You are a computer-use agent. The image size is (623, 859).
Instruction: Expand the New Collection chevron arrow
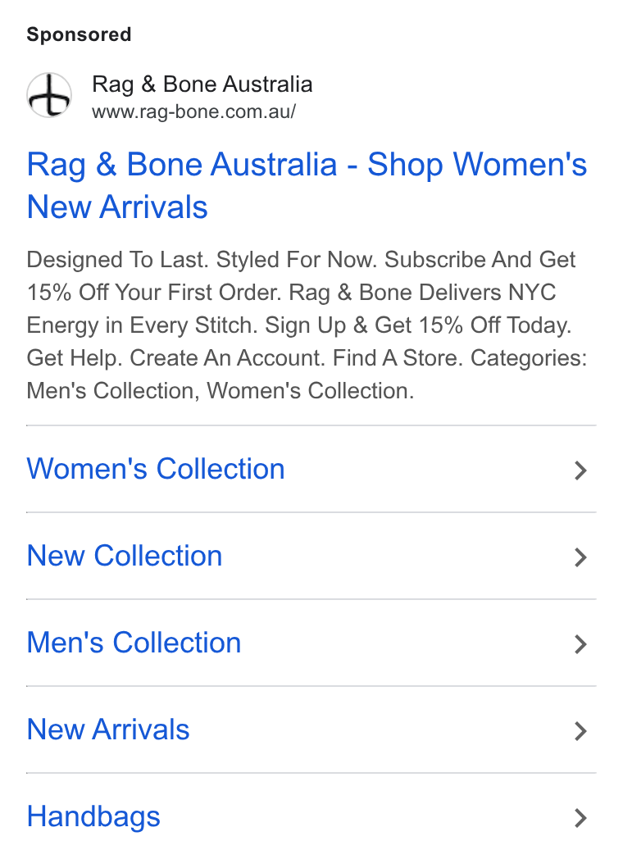click(x=580, y=557)
